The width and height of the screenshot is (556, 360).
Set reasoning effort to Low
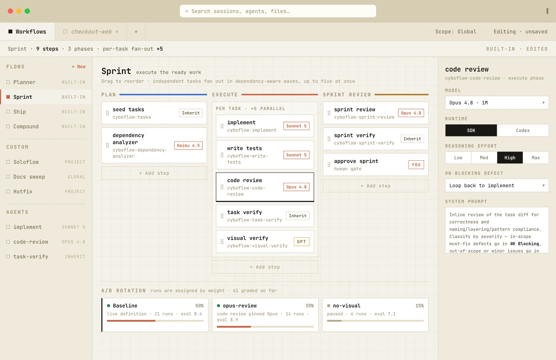(458, 158)
